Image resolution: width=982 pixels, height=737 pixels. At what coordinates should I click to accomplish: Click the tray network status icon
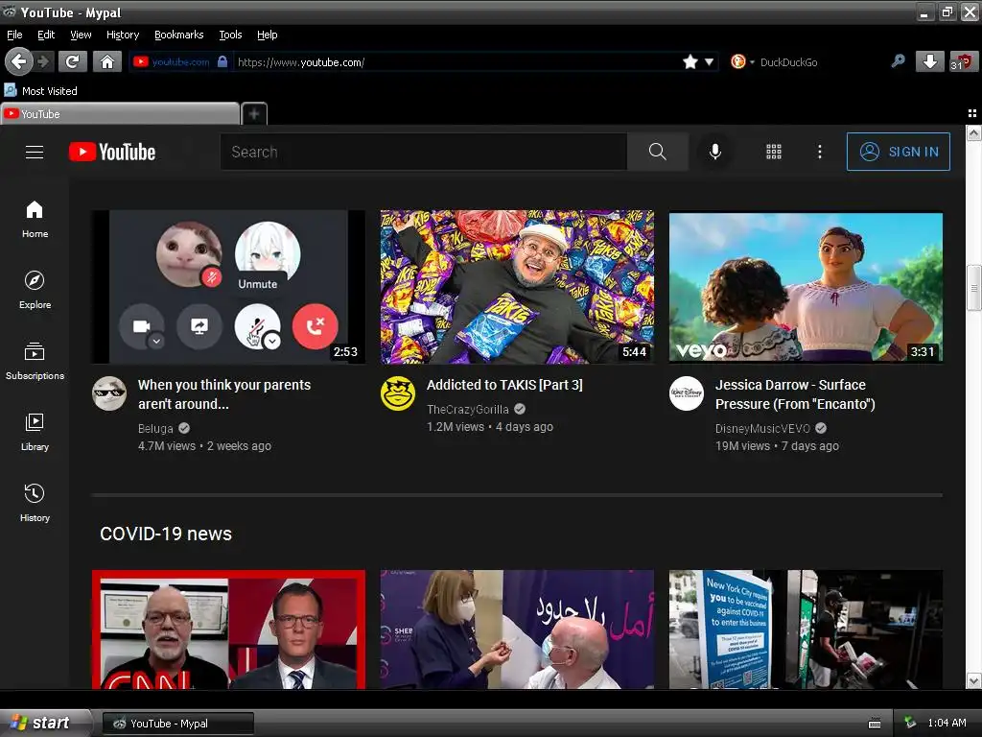(x=910, y=723)
